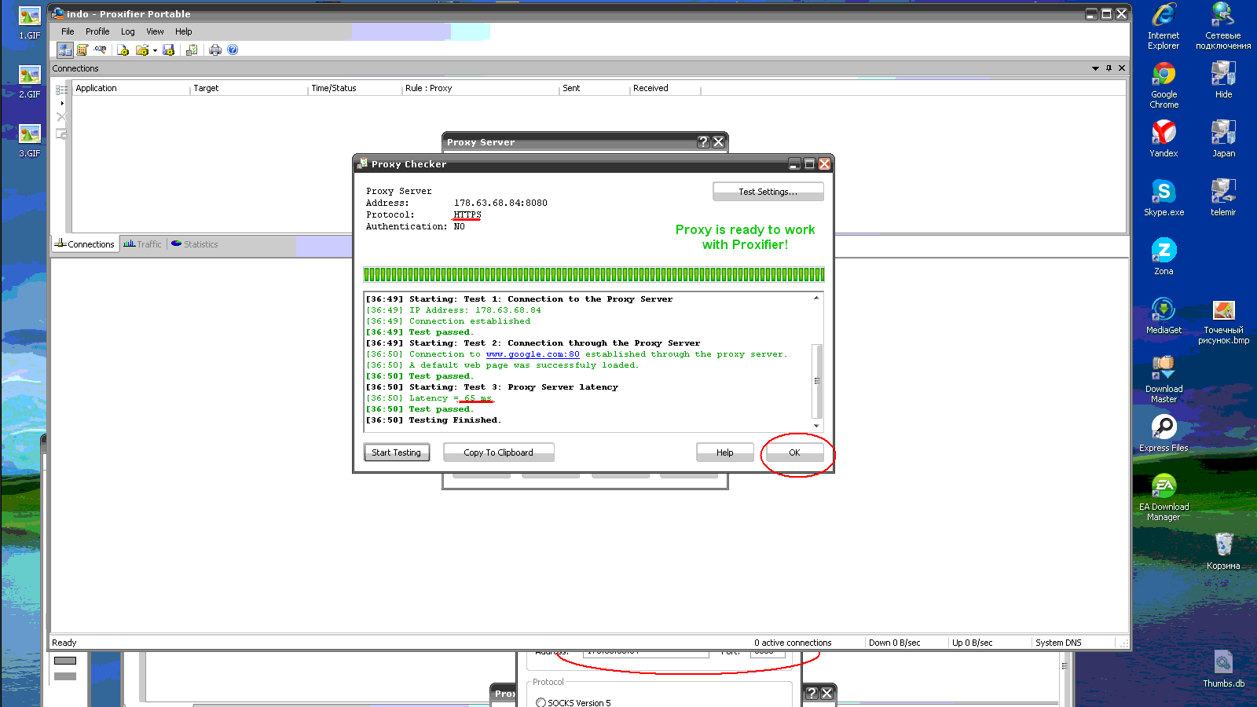Screen dimensions: 1257x707
Task: Open the Google Chrome desktop icon
Action: point(1164,85)
